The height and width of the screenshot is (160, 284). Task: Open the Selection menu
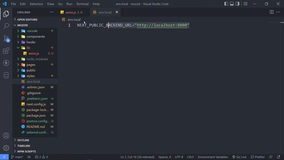click(x=36, y=4)
